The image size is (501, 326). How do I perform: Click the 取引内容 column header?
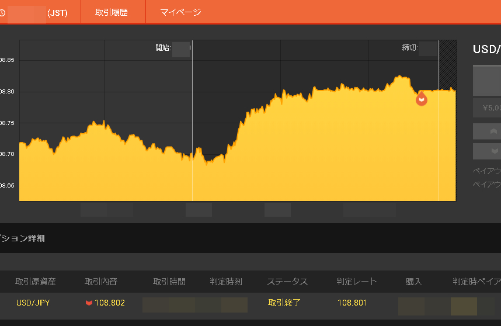click(x=101, y=282)
